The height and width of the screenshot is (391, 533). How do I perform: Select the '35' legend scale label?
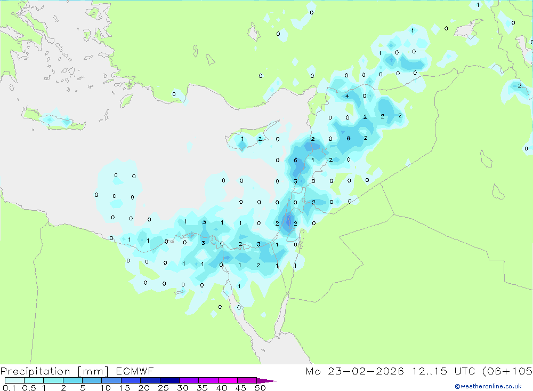click(x=202, y=388)
